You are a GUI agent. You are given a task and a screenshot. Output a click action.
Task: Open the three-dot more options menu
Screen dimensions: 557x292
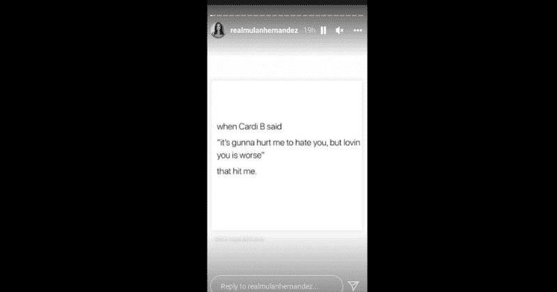358,31
